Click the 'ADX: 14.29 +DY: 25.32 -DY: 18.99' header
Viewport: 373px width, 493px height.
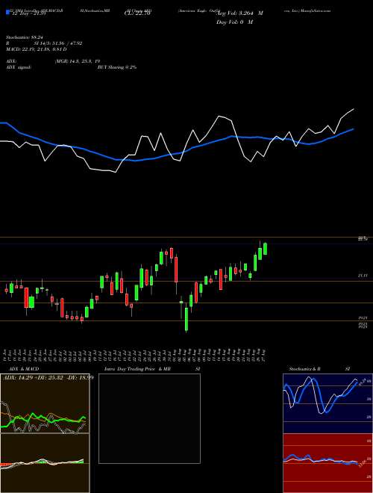[48, 377]
